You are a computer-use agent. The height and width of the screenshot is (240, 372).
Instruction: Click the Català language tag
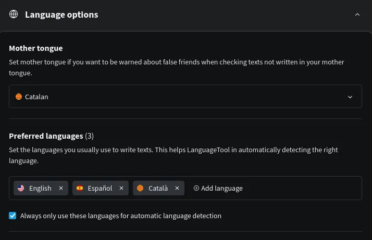point(158,188)
